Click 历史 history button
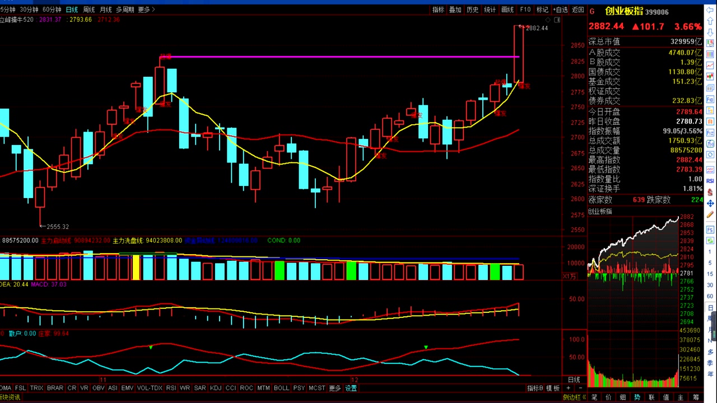 click(x=473, y=10)
